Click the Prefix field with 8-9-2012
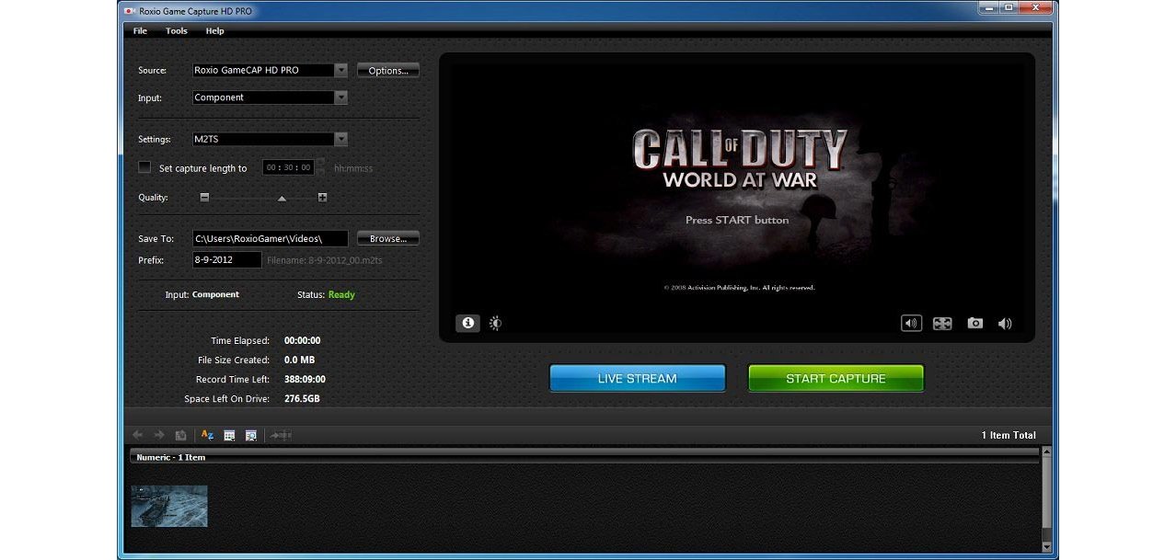Viewport: 1176px width, 560px height. [227, 260]
